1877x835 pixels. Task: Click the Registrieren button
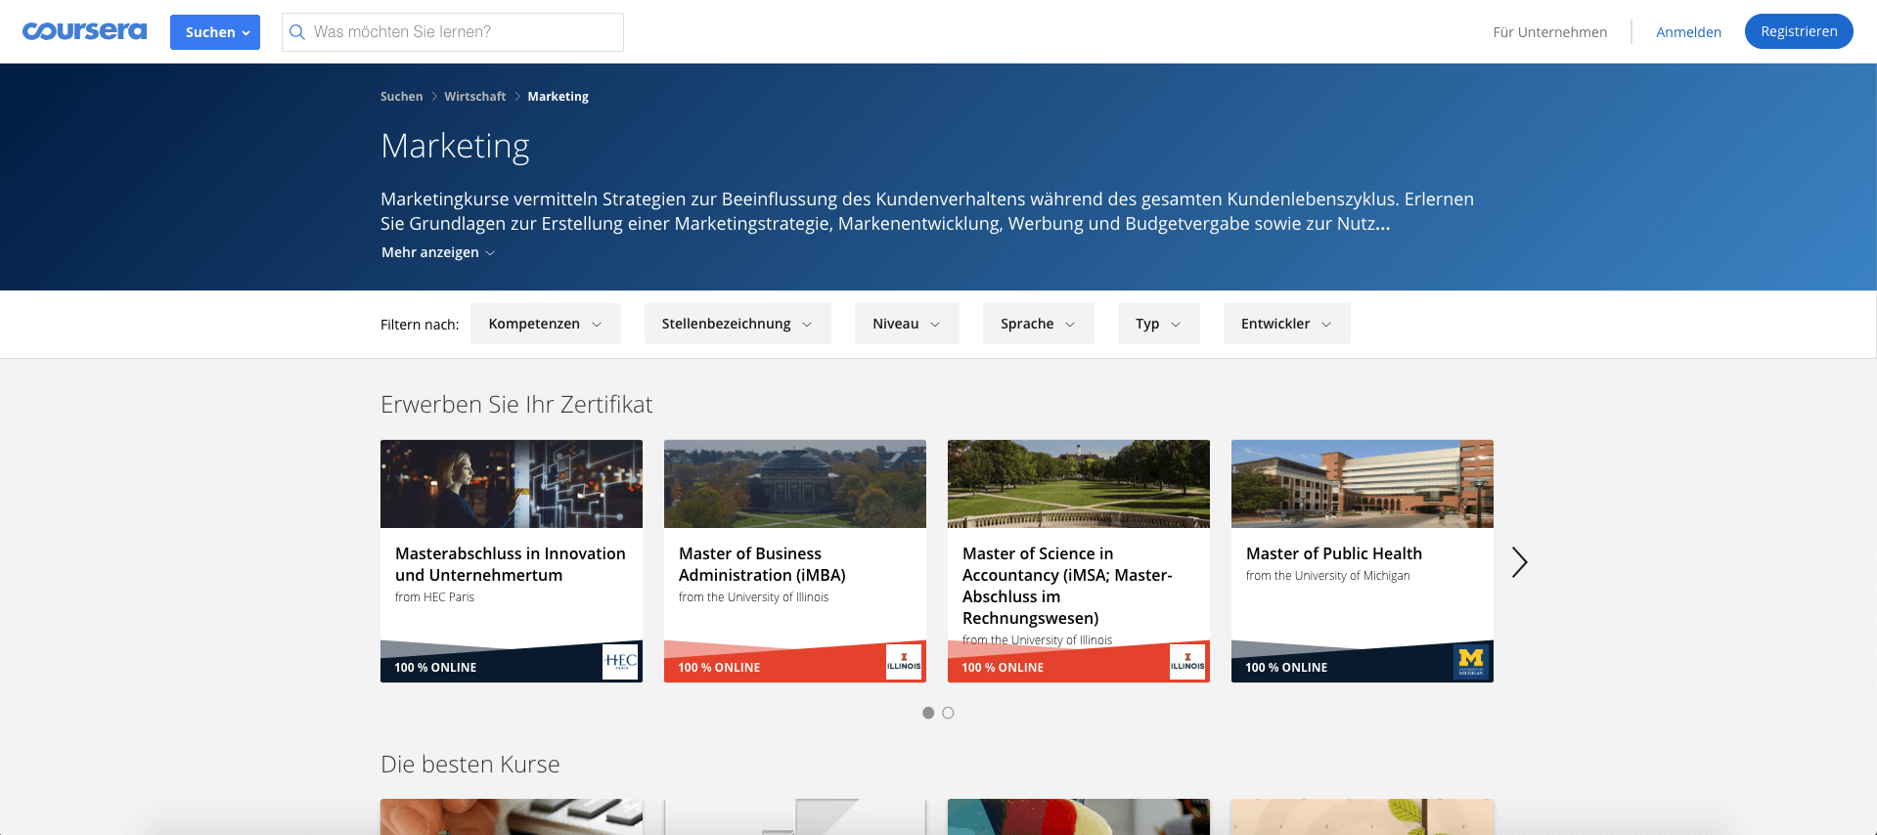tap(1799, 31)
